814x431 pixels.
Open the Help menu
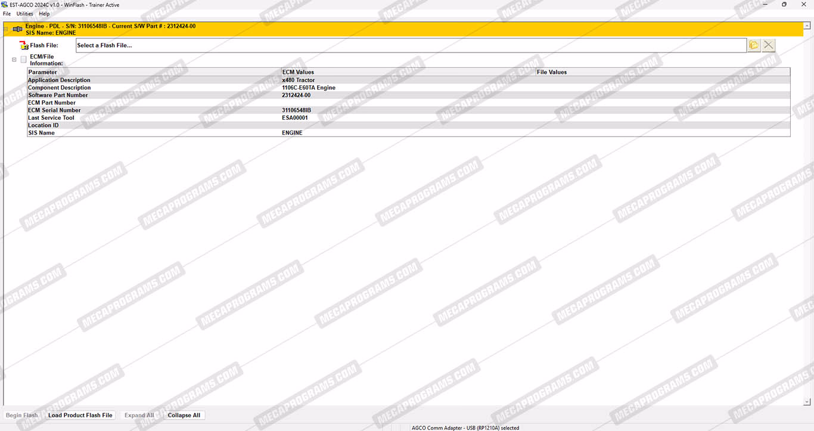pyautogui.click(x=44, y=14)
